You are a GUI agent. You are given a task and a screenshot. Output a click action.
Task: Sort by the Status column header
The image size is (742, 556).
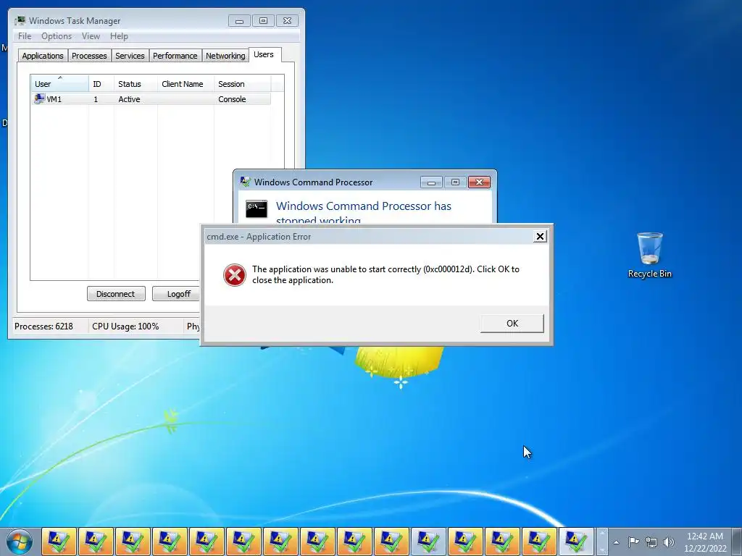pyautogui.click(x=136, y=84)
